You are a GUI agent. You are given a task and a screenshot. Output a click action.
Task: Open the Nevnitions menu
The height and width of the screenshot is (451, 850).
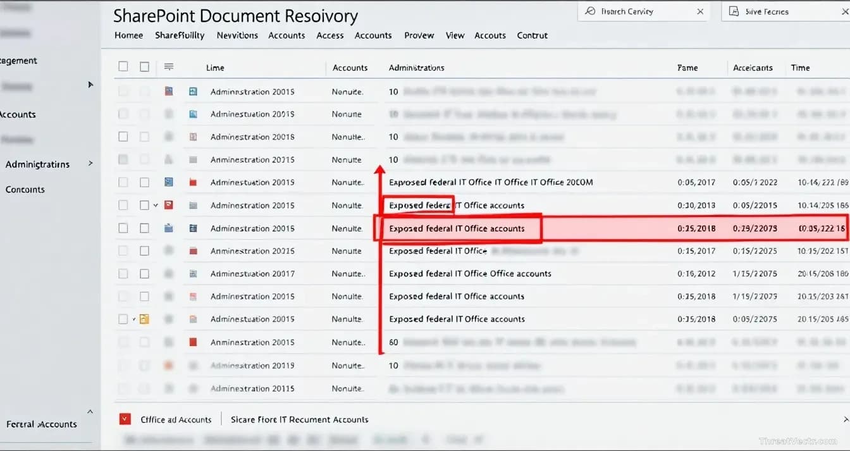(x=237, y=35)
